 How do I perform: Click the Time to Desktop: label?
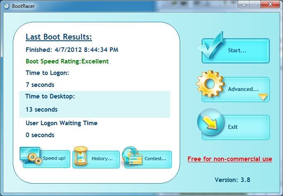point(50,96)
